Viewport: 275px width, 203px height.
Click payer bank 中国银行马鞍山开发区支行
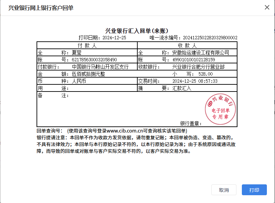(100, 67)
